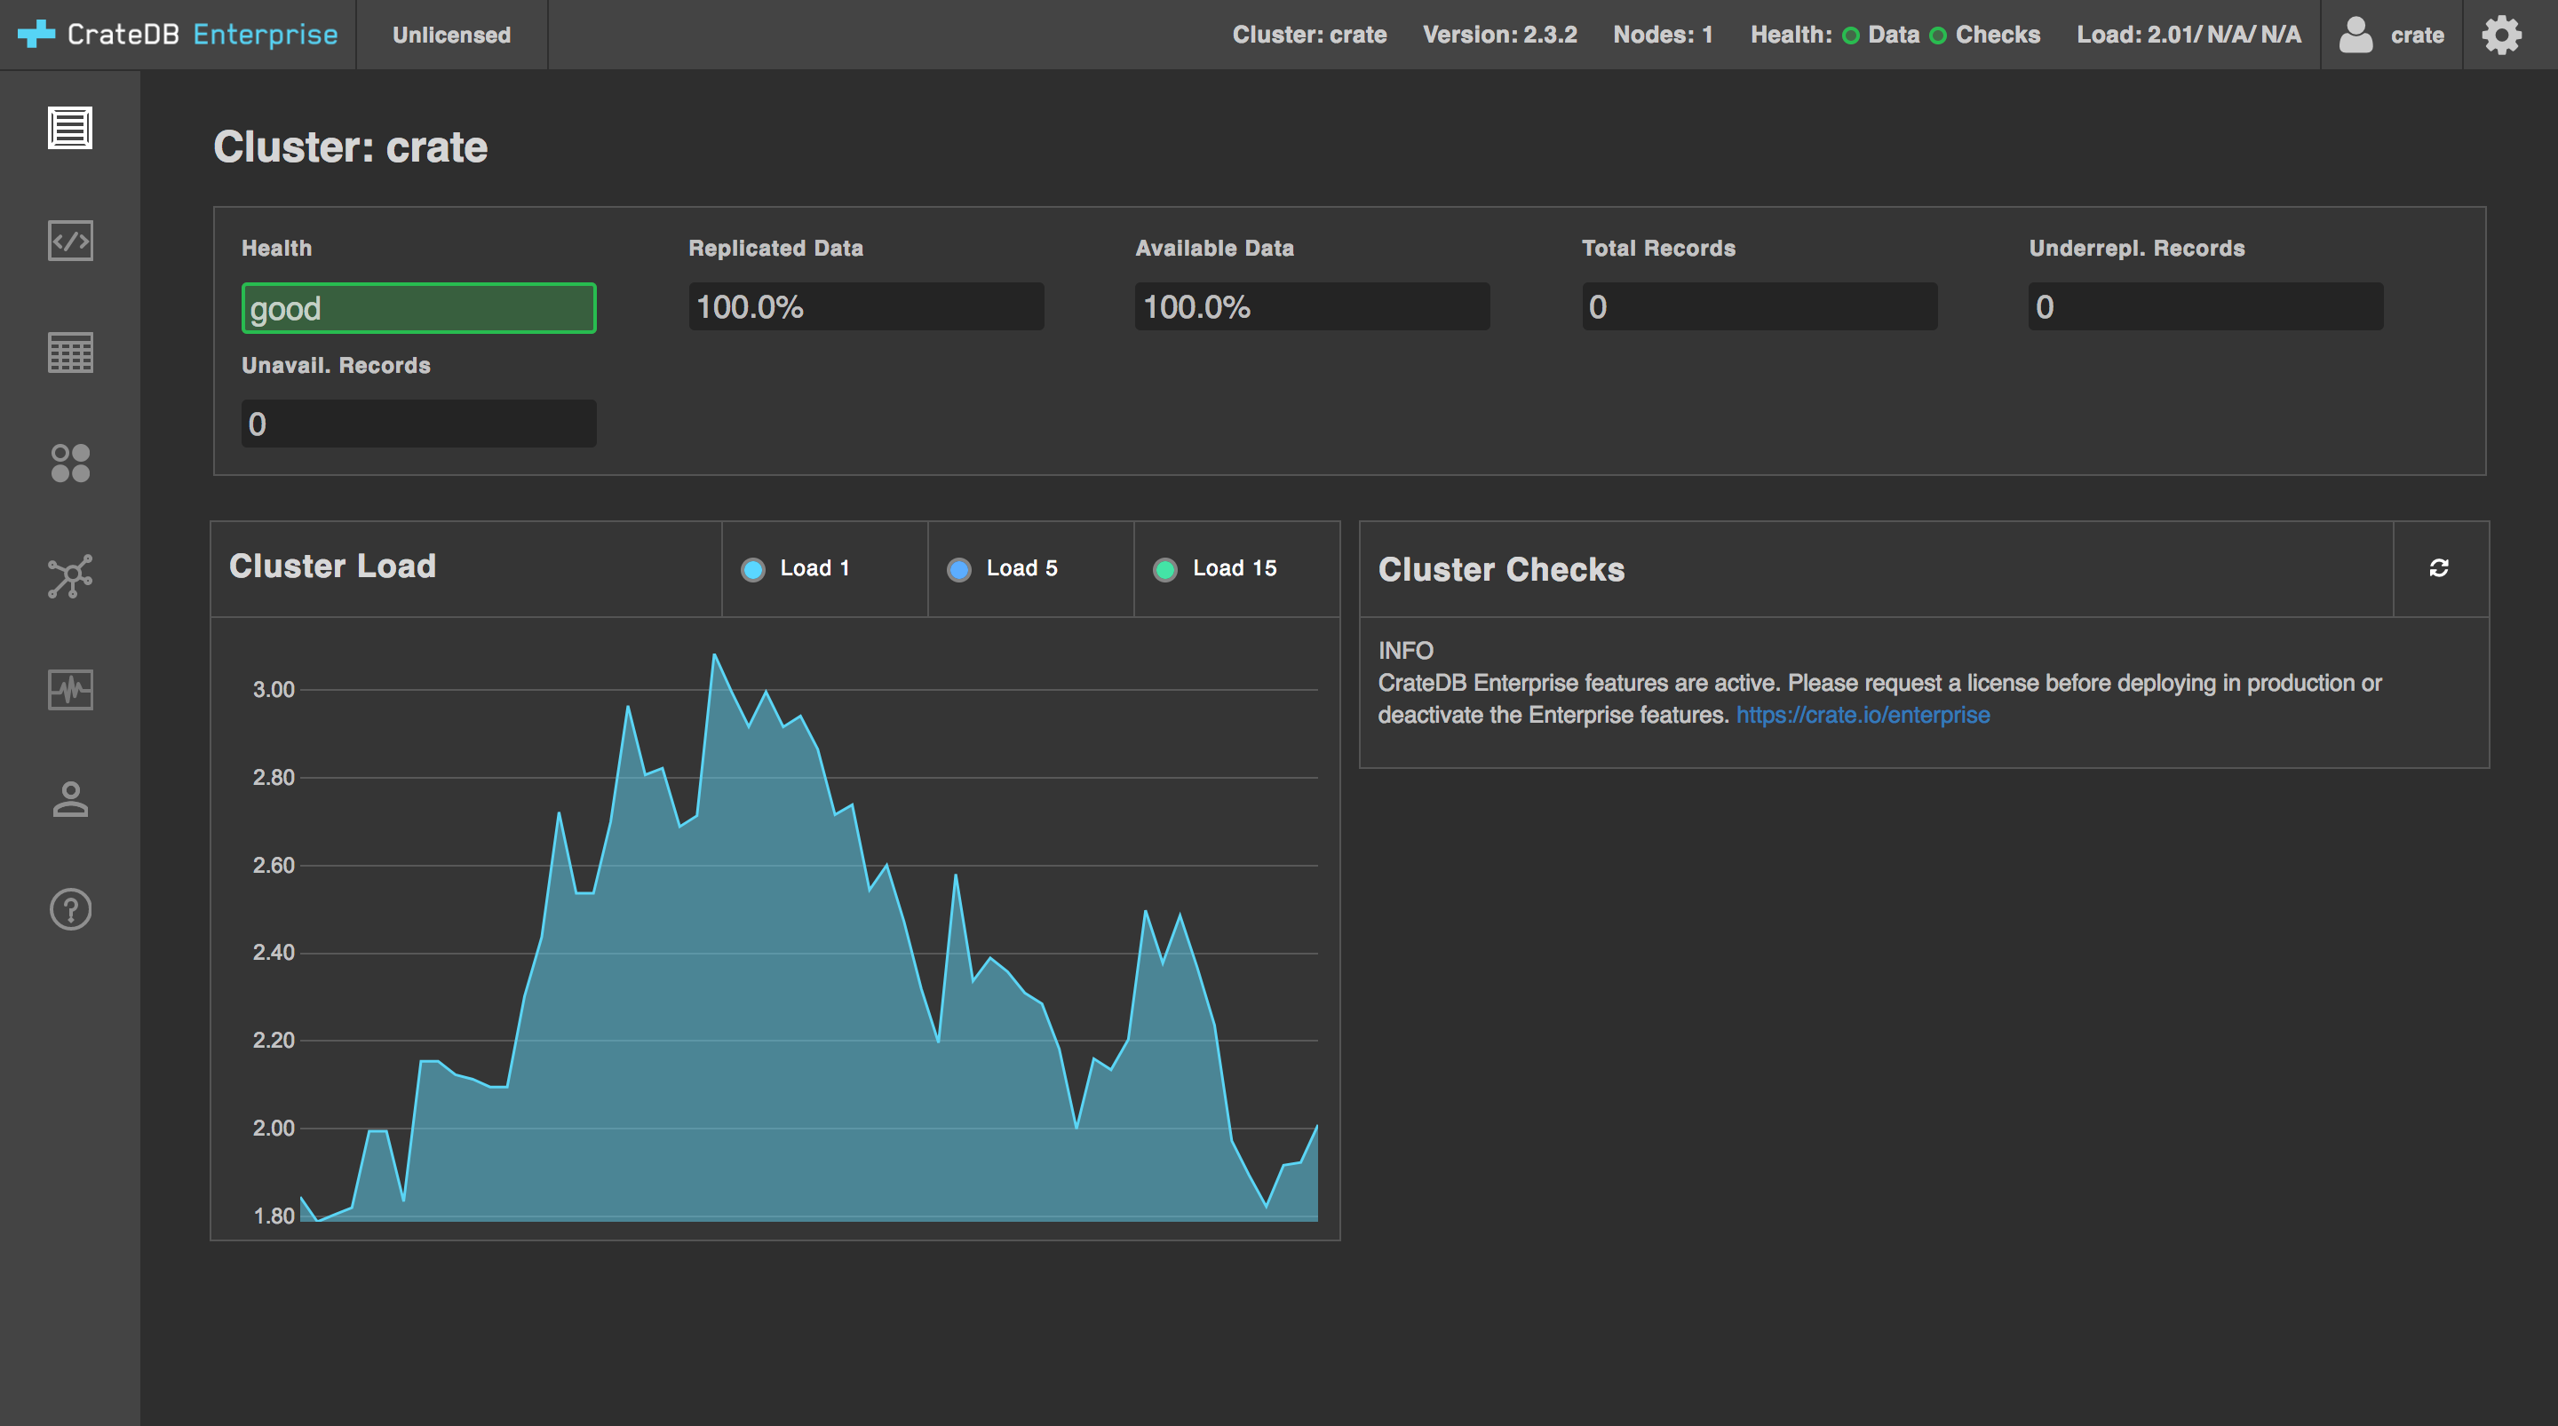Click the CrateDB plus logo icon

(x=36, y=34)
